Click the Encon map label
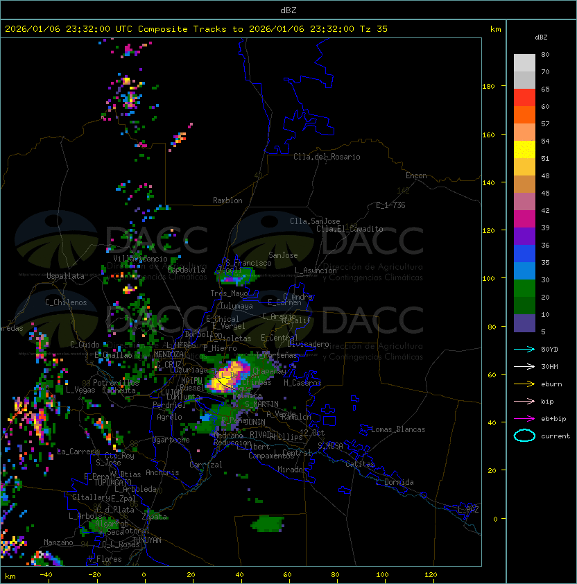The height and width of the screenshot is (584, 577). [416, 175]
